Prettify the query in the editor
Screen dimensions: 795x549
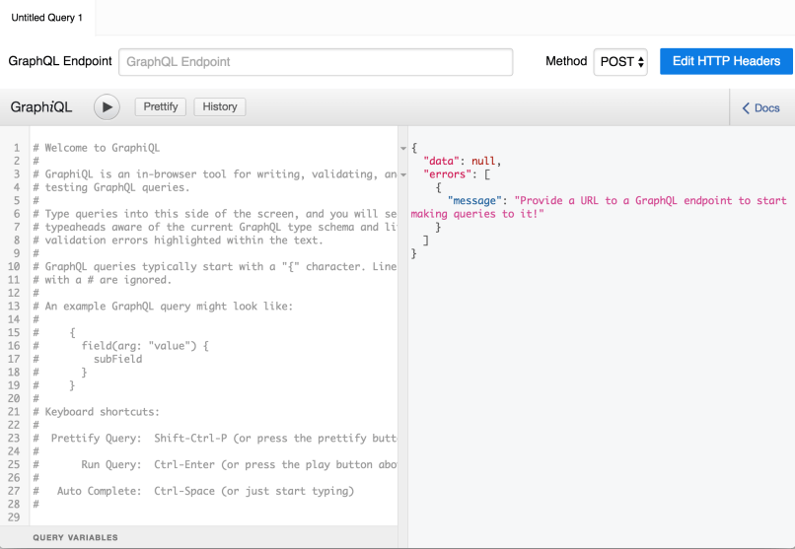pos(161,106)
